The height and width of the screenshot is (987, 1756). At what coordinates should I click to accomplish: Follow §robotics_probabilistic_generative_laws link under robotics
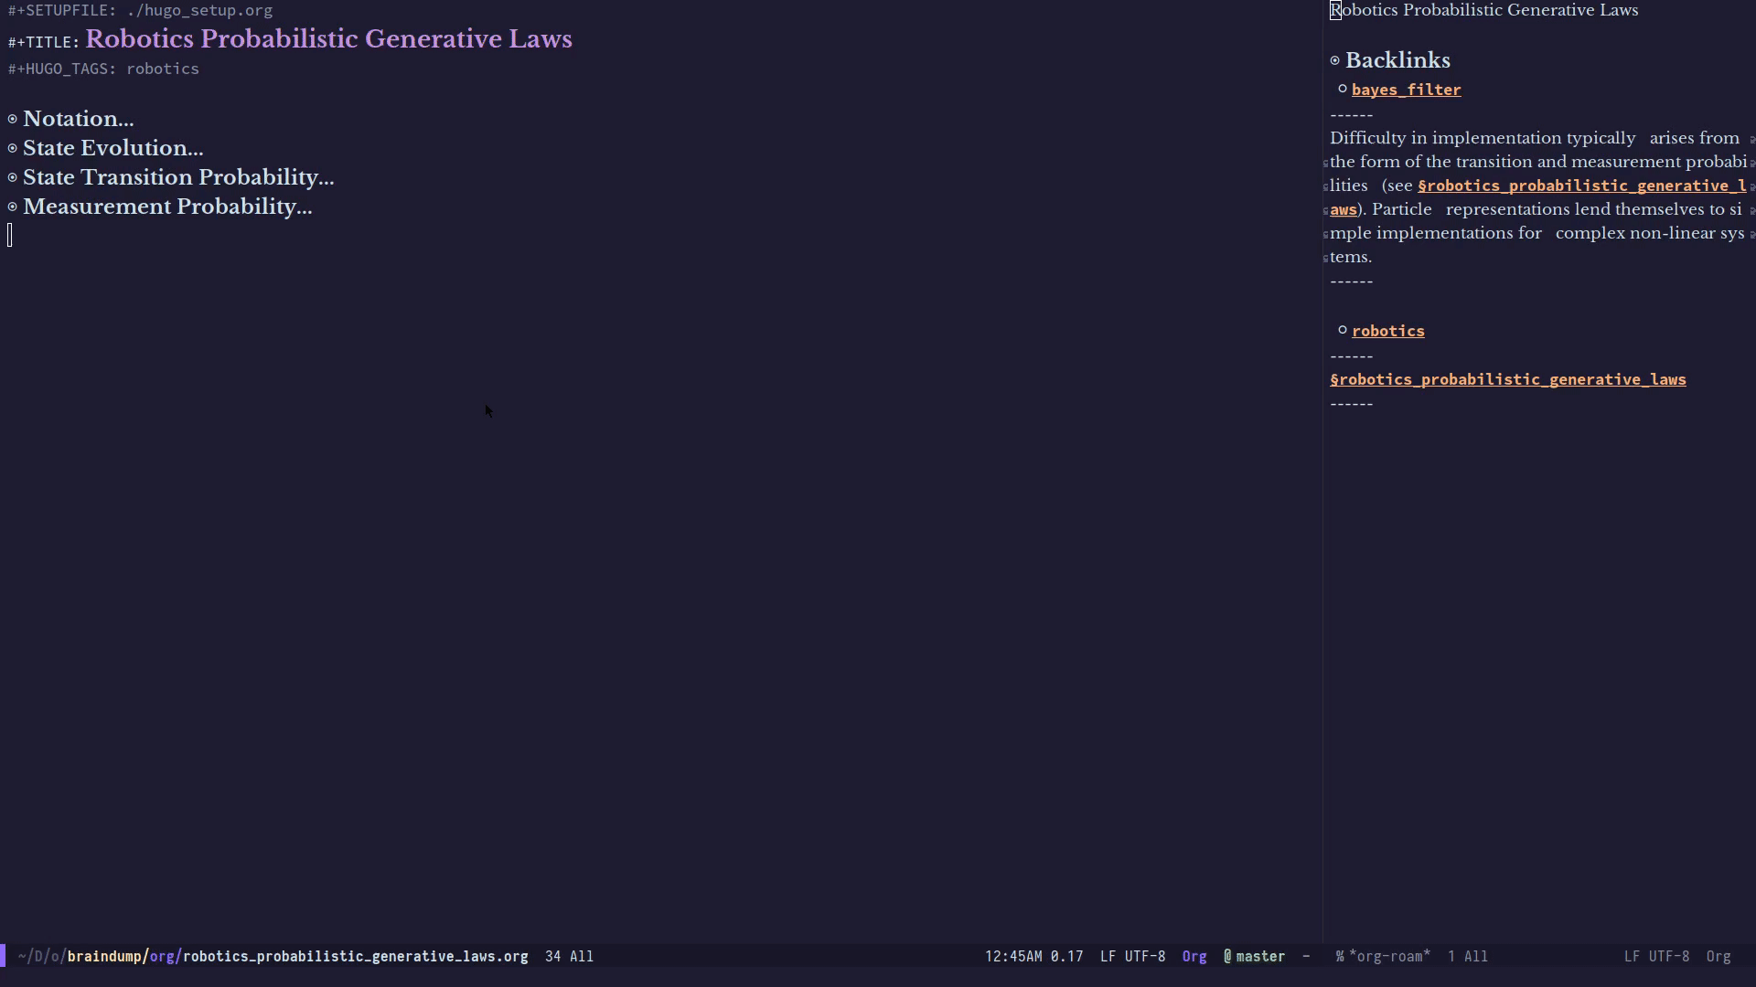pyautogui.click(x=1507, y=379)
